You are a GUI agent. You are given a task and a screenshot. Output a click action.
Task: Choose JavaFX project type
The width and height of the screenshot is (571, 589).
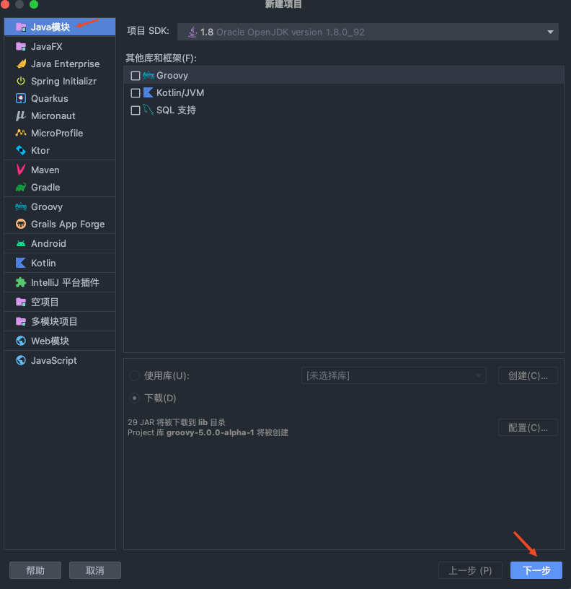[60, 47]
